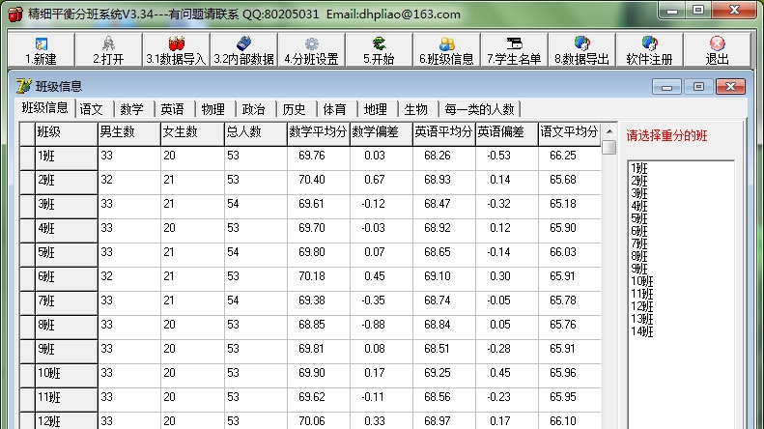The width and height of the screenshot is (764, 429).
Task: Open the 每一类的人数 tab
Action: coord(479,109)
